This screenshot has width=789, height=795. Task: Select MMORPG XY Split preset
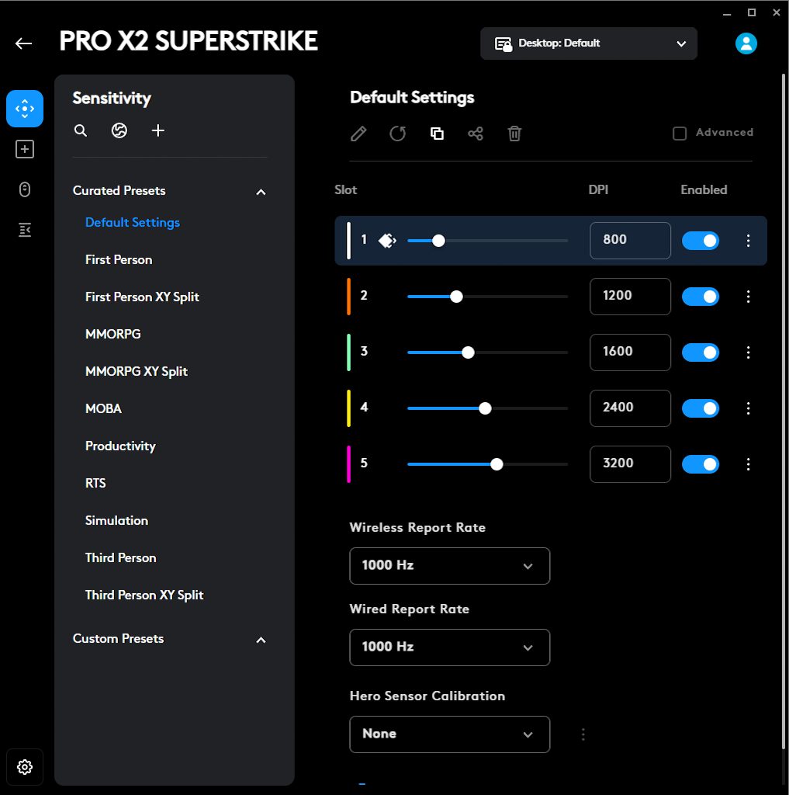(x=137, y=372)
